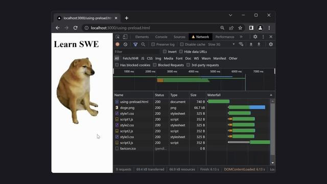This screenshot has height=184, width=327.
Task: Open DevTools customize three-dot menu
Action: (263, 37)
